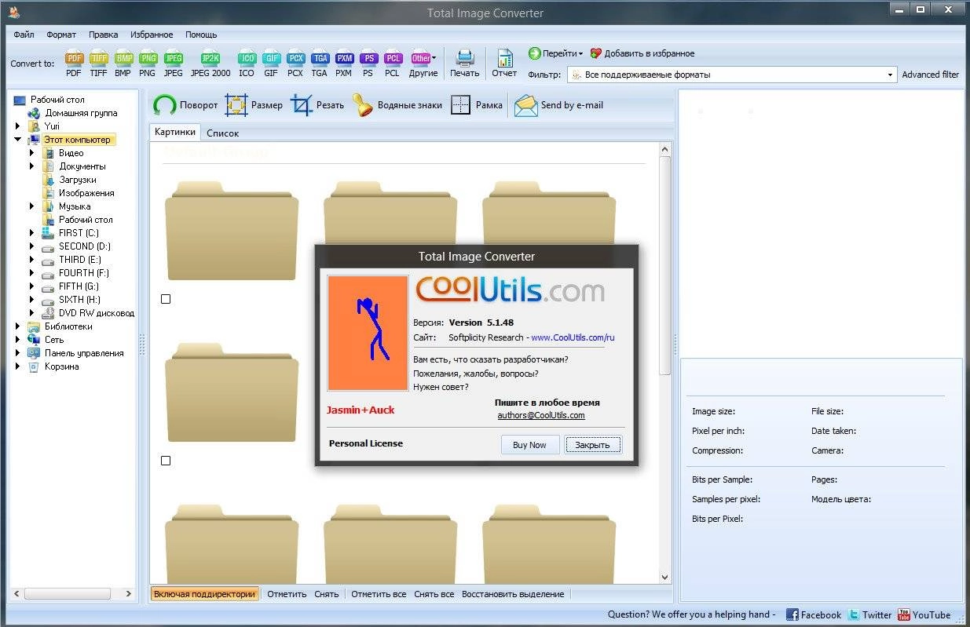
Task: Click authors@CoolUtils.com email link
Action: click(x=541, y=415)
